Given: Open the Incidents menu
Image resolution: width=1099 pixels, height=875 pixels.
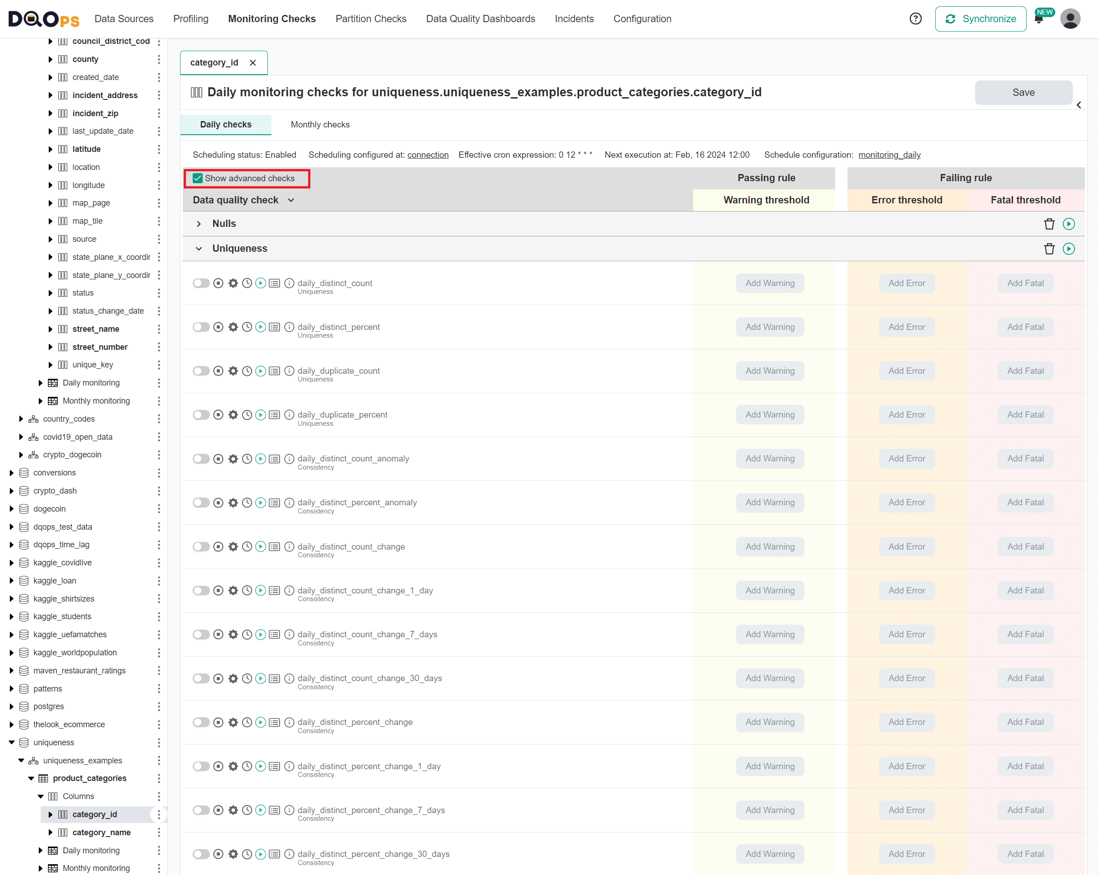Looking at the screenshot, I should click(574, 19).
